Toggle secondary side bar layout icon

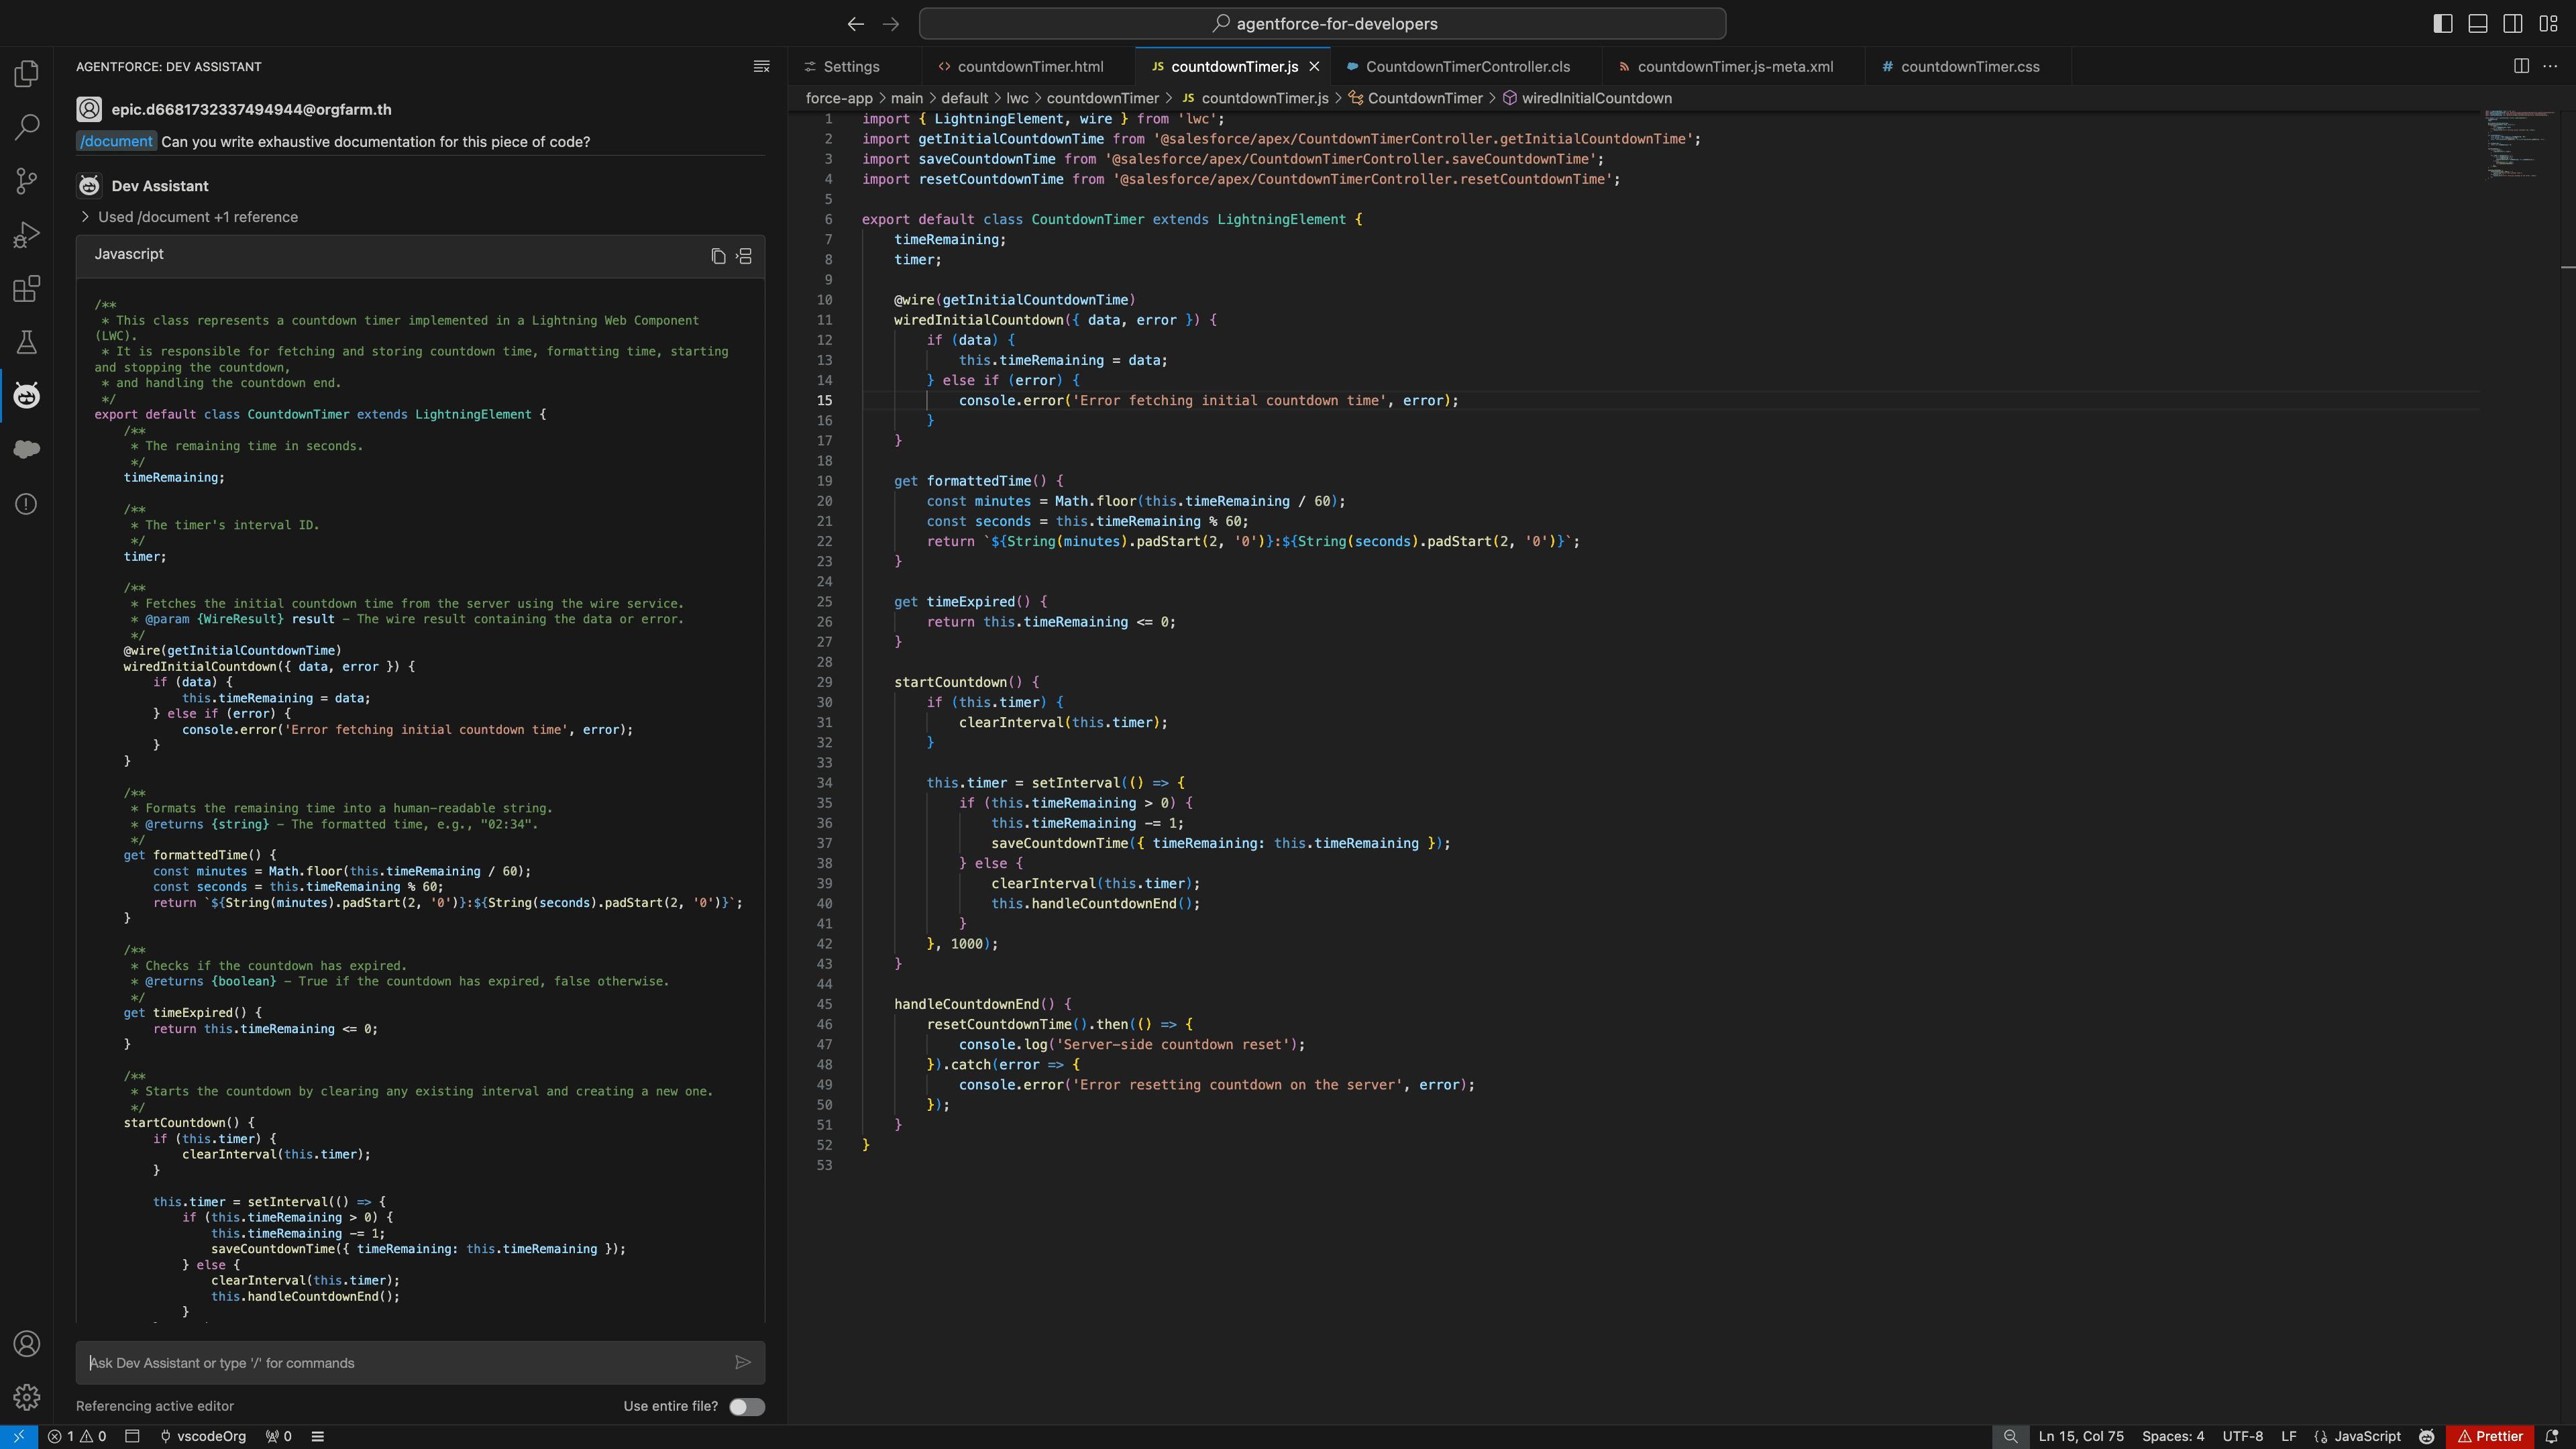[2513, 24]
